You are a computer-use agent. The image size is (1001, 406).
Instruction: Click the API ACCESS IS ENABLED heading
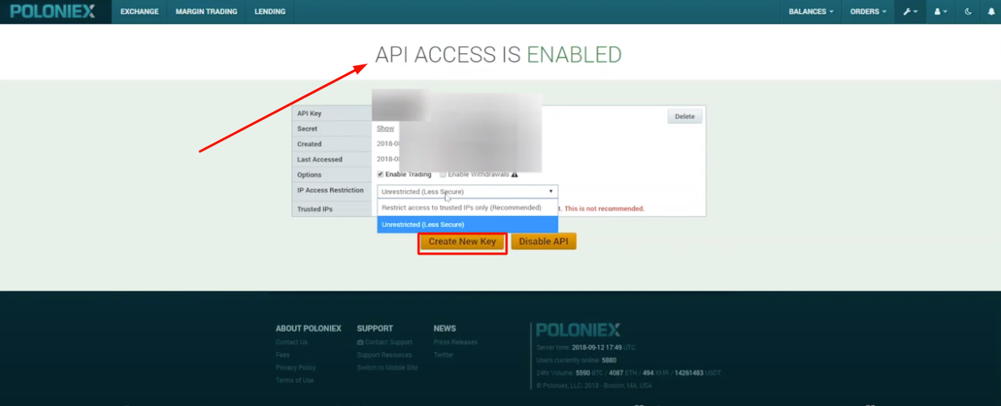[x=498, y=55]
